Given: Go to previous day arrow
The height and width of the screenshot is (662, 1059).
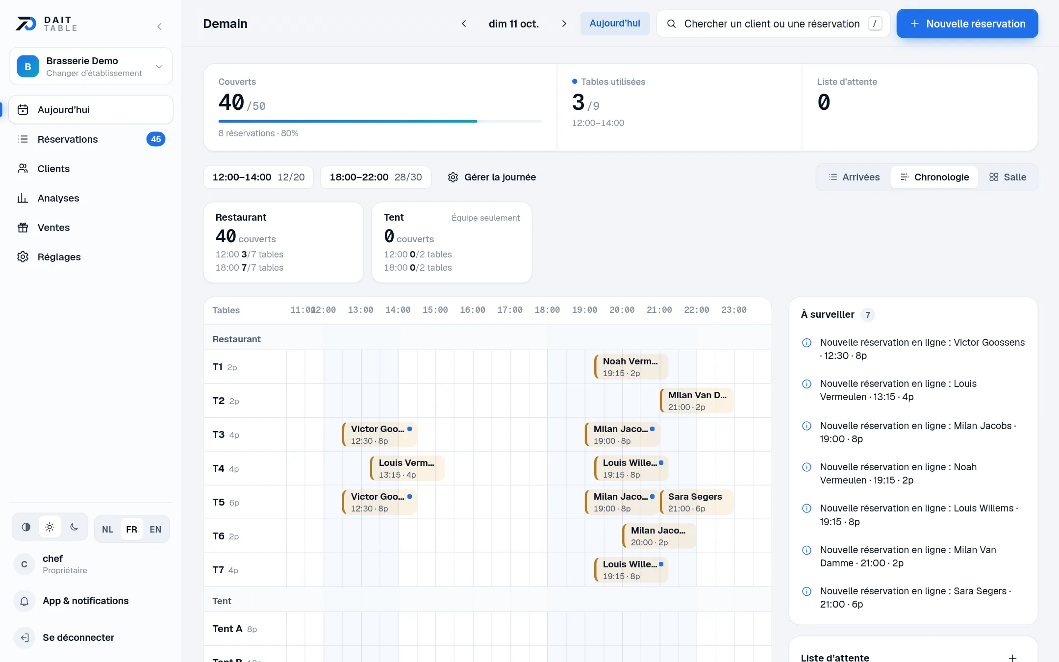Looking at the screenshot, I should point(464,24).
